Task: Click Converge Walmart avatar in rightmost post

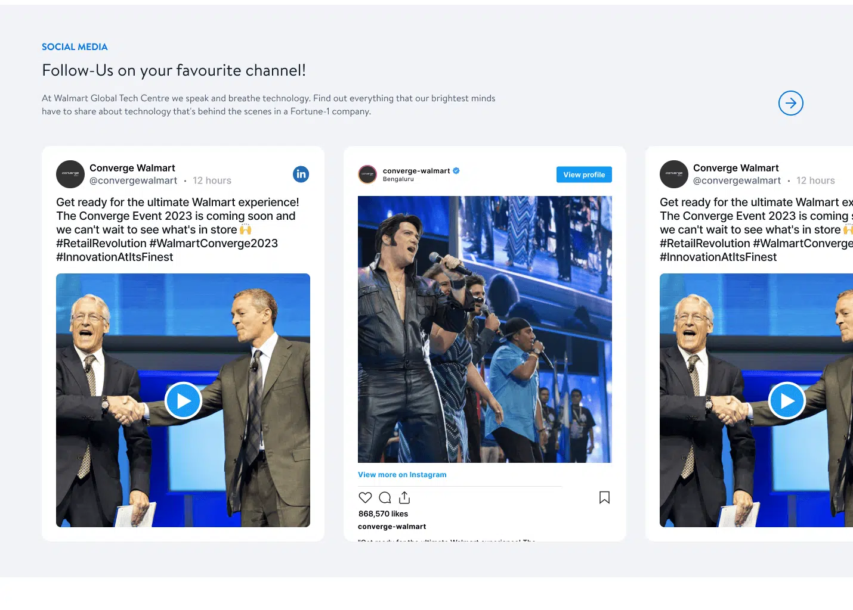Action: coord(674,174)
